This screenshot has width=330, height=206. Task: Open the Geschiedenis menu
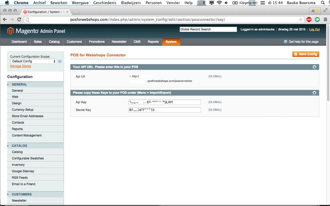coord(105,3)
